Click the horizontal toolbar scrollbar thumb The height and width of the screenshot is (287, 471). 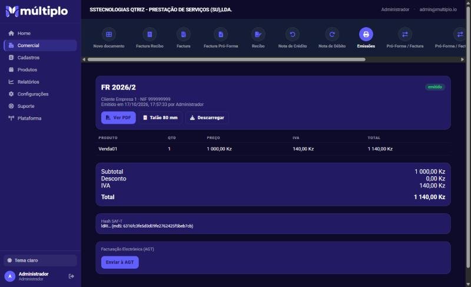[227, 60]
